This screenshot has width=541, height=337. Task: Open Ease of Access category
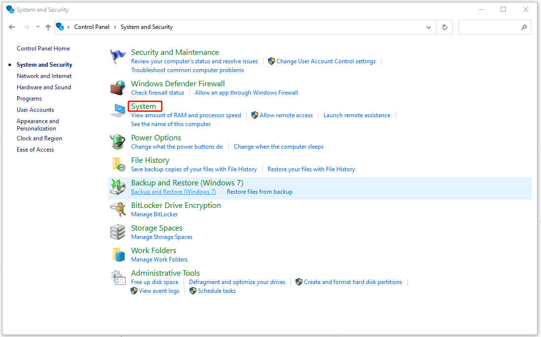point(35,150)
